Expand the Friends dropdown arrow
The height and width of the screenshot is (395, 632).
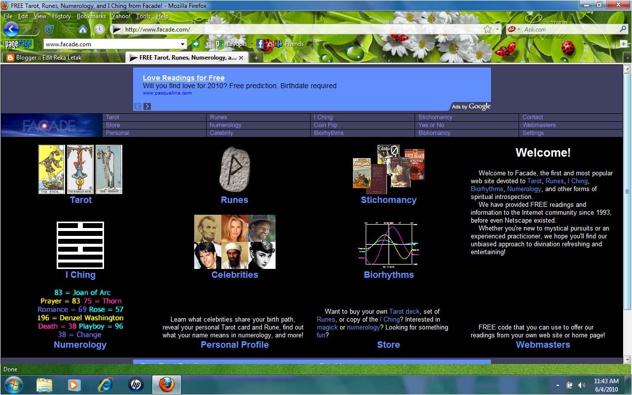coord(309,44)
